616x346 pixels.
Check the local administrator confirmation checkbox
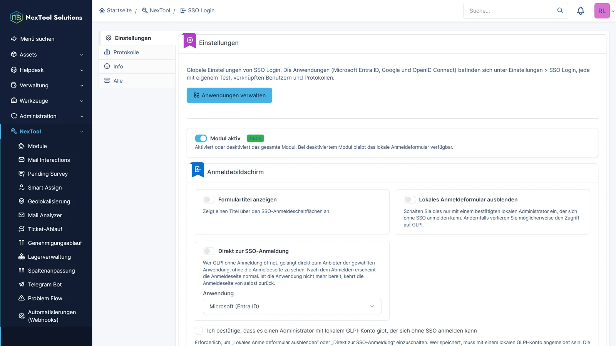tap(199, 331)
